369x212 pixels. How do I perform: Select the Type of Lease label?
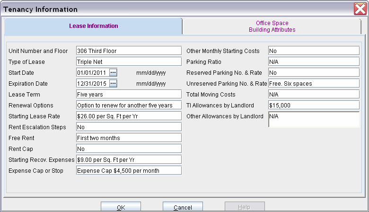pyautogui.click(x=26, y=62)
